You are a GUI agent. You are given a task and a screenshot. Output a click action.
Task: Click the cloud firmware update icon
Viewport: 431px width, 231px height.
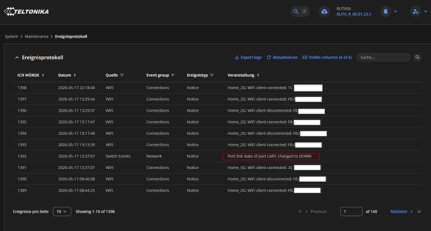(324, 11)
